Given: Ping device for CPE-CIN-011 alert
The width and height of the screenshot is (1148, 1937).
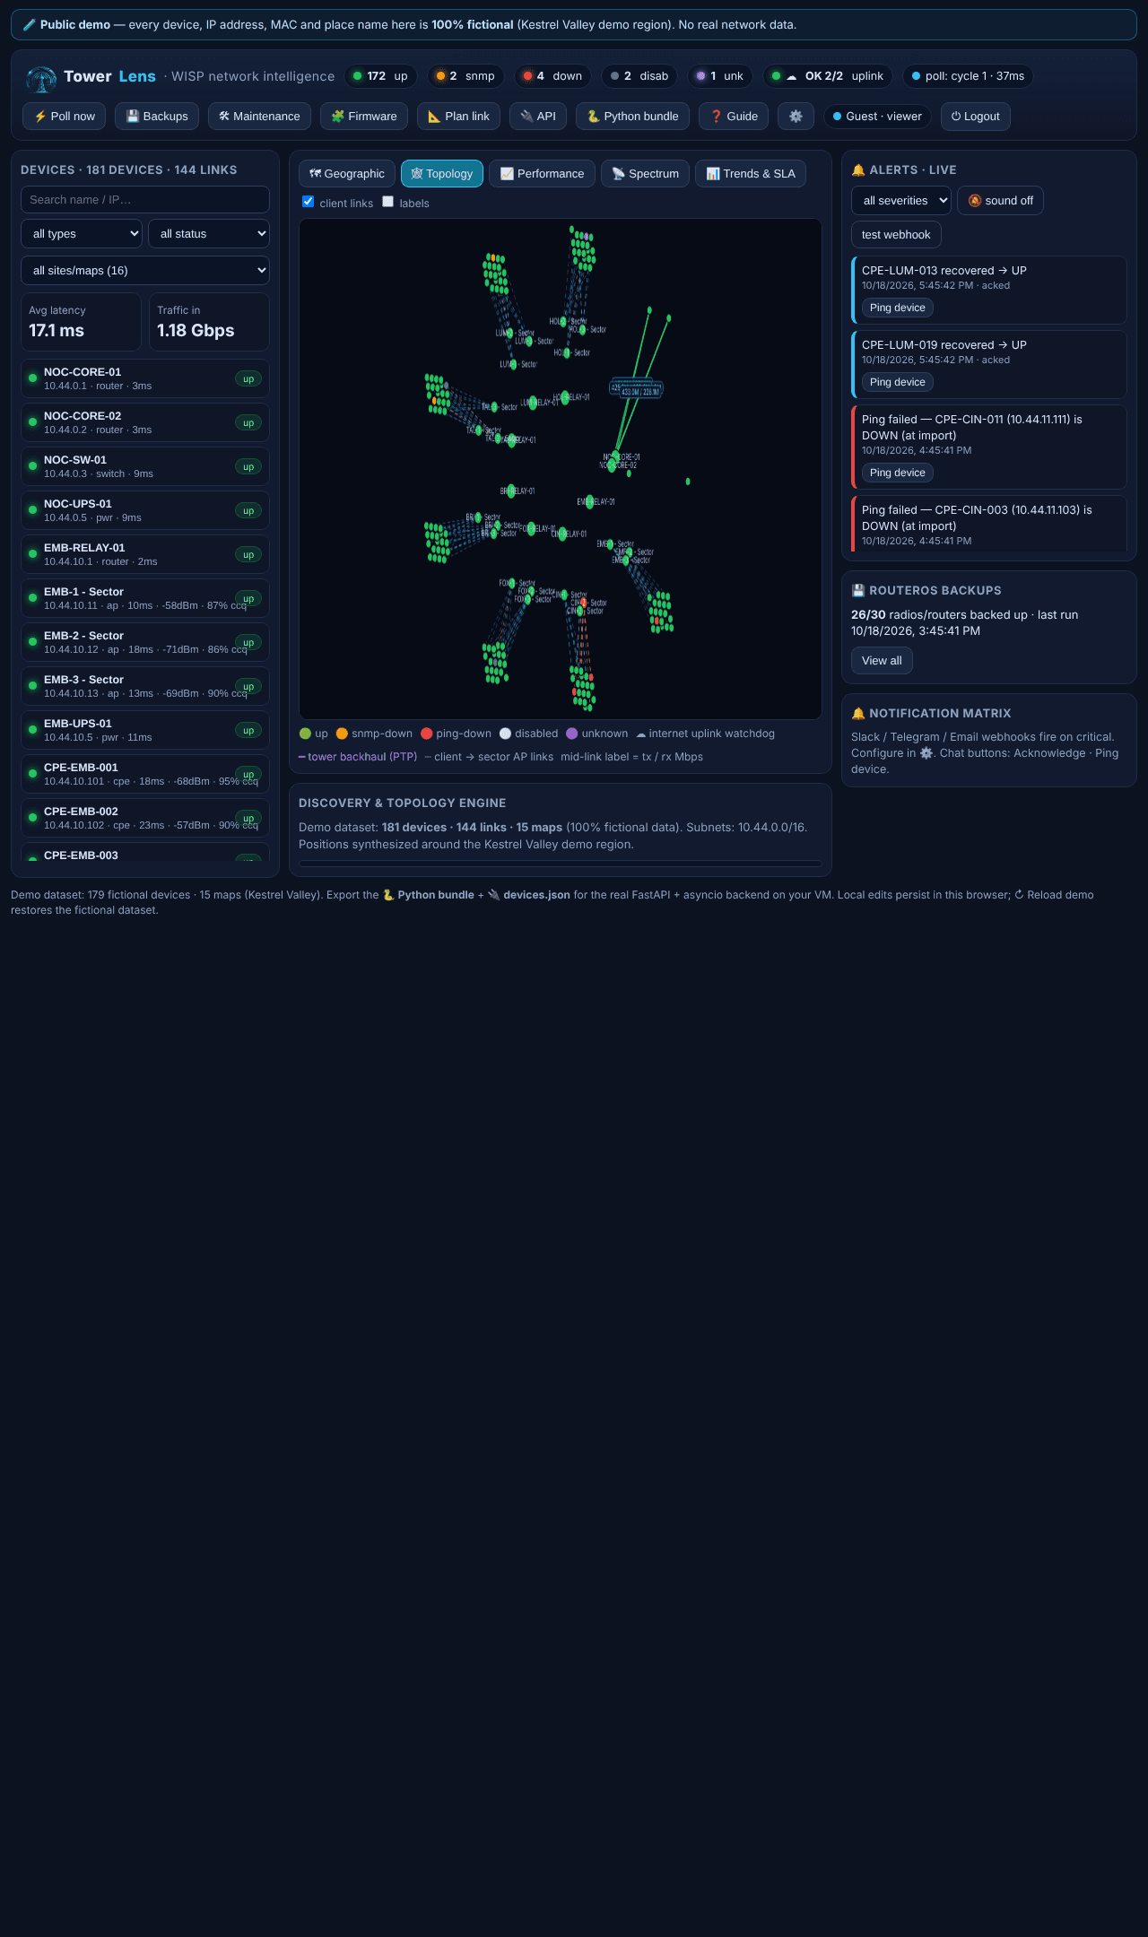Looking at the screenshot, I should (898, 473).
